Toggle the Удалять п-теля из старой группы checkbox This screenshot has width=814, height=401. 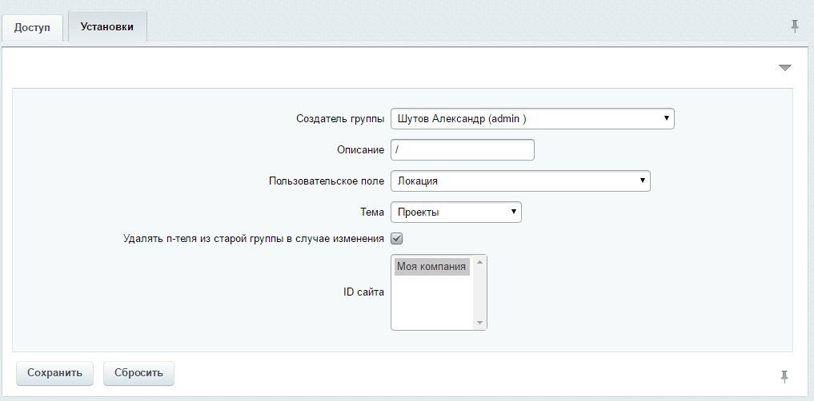click(397, 238)
